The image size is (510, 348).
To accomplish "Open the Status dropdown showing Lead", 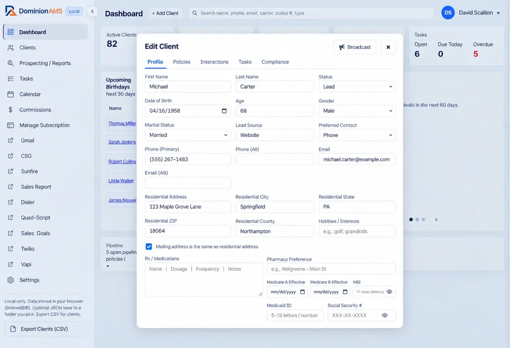I will 357,87.
